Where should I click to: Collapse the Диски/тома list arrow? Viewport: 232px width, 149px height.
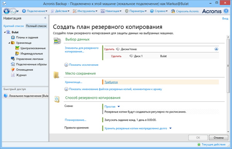pos(216,49)
